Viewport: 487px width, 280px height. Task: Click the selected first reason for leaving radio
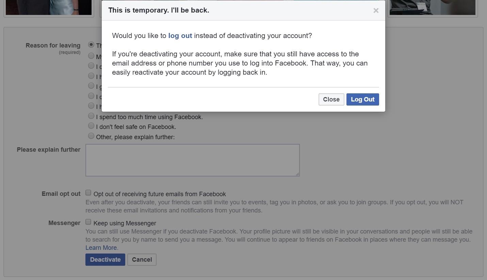pyautogui.click(x=91, y=45)
